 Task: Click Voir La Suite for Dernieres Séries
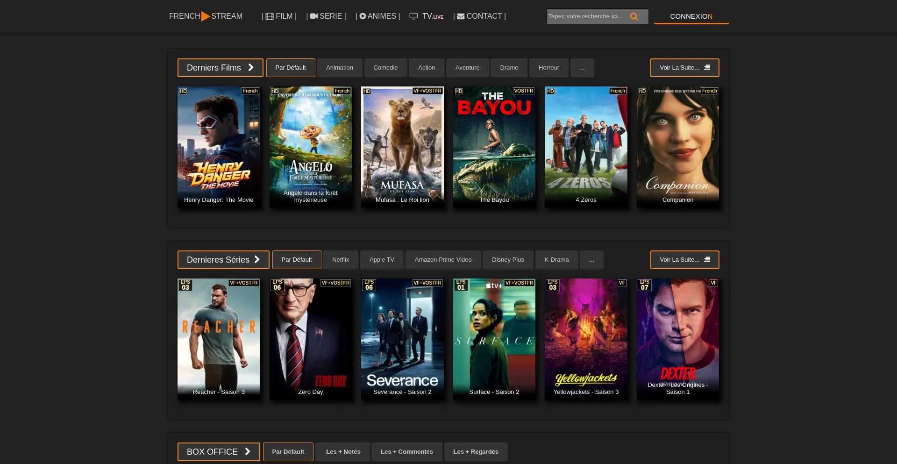[x=685, y=260]
